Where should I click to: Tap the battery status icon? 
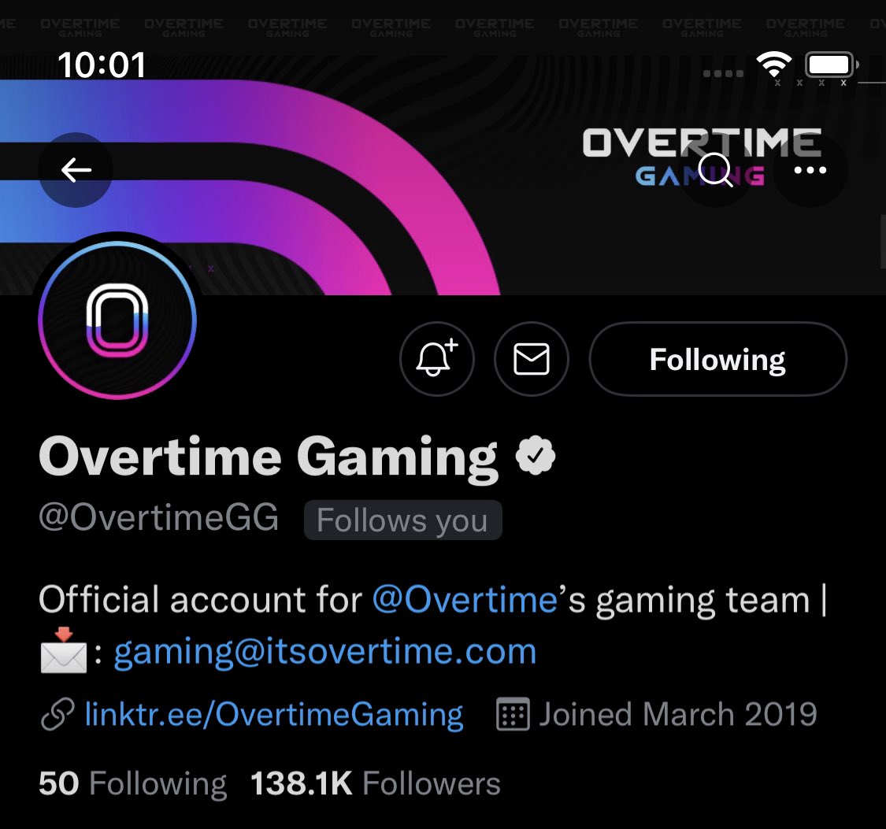point(831,65)
